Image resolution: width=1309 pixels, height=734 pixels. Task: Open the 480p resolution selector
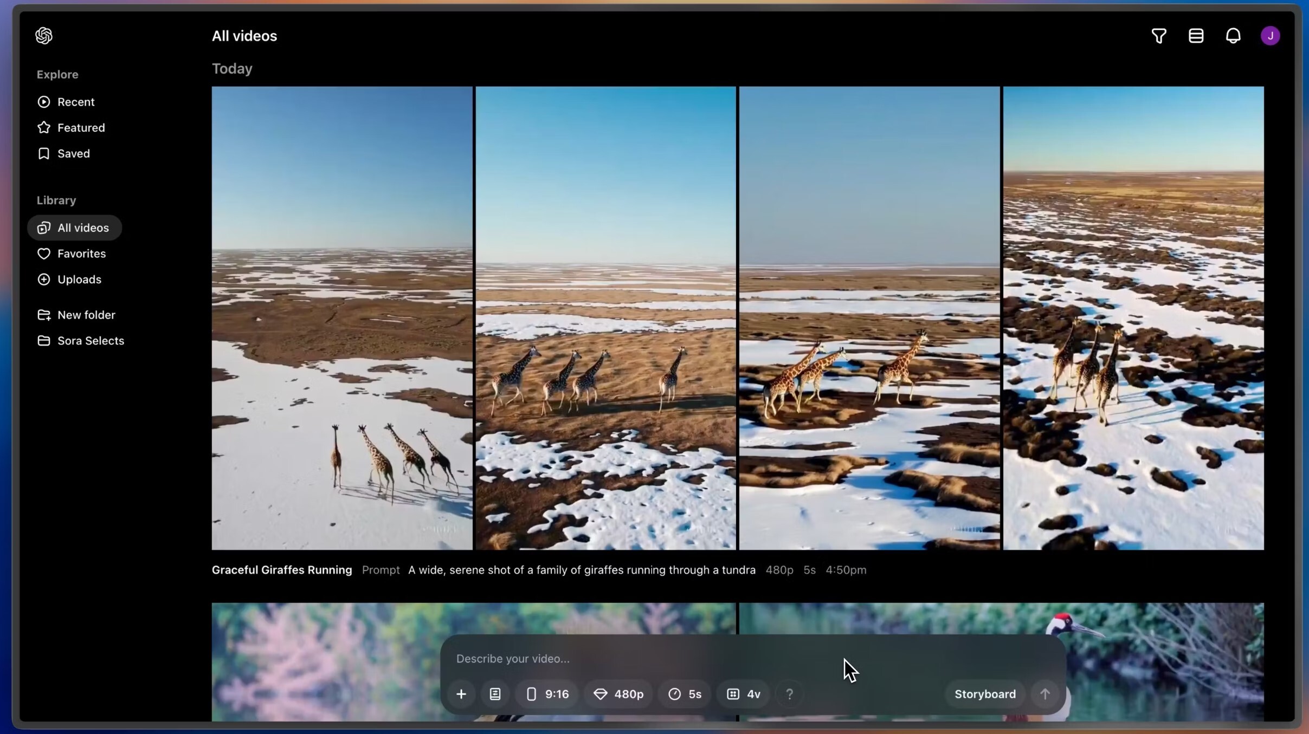[x=618, y=694]
